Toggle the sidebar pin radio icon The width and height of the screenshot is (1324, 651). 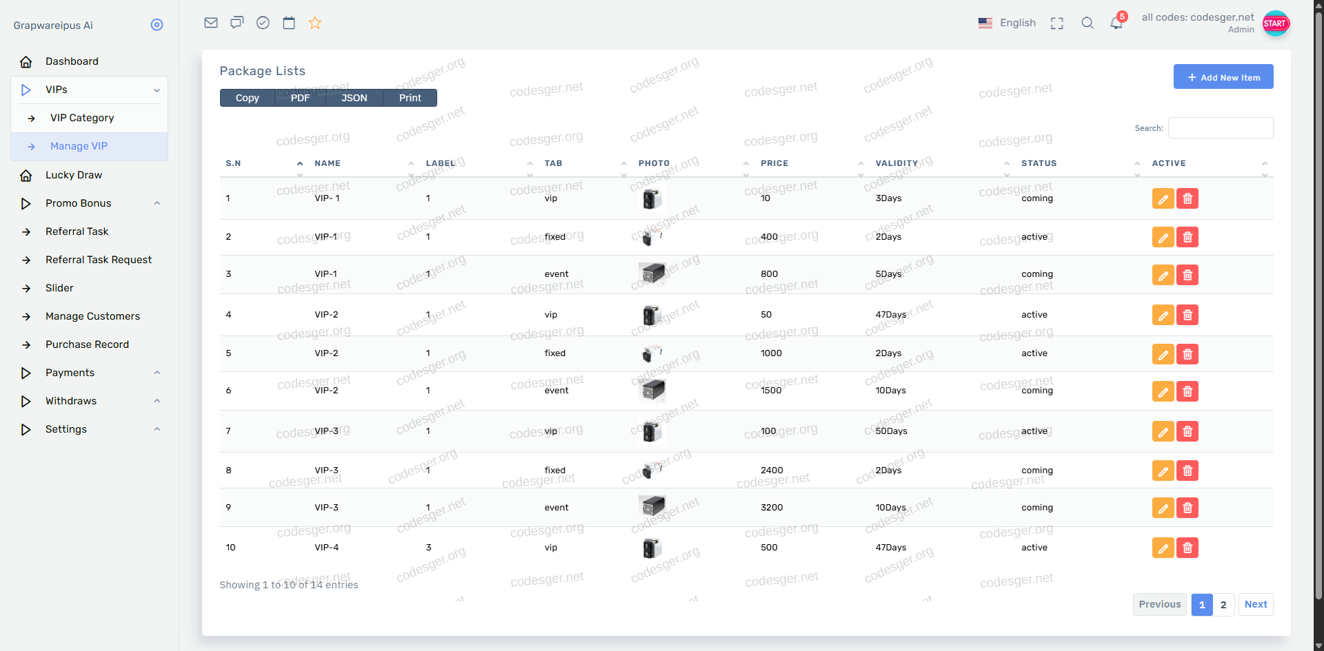tap(157, 25)
